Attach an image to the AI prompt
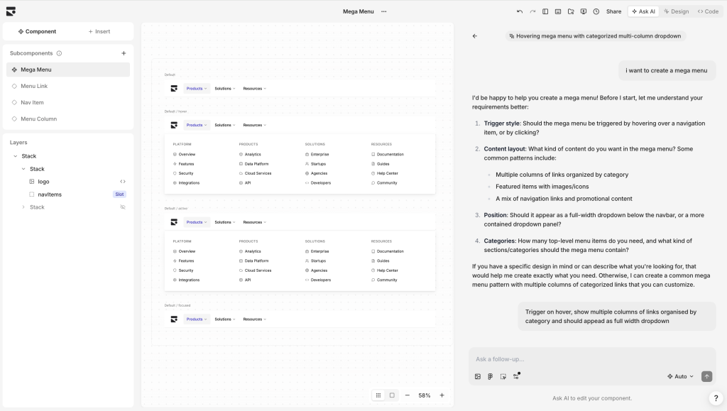The width and height of the screenshot is (727, 411). click(x=478, y=376)
